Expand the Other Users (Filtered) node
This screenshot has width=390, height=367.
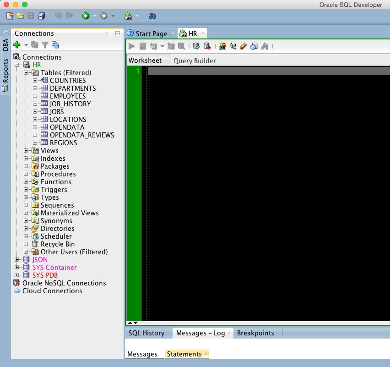26,252
